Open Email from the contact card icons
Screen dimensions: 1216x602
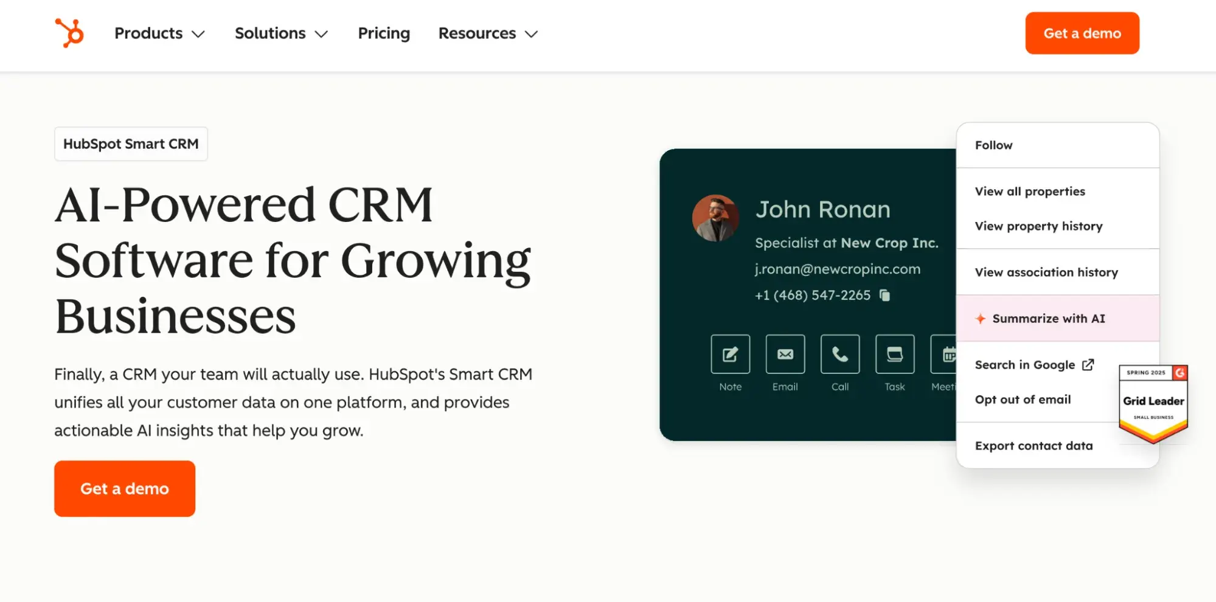pos(785,354)
